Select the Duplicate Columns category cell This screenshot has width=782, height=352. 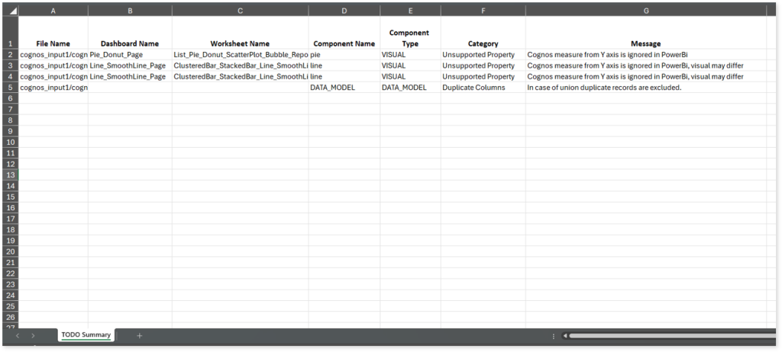coord(483,88)
